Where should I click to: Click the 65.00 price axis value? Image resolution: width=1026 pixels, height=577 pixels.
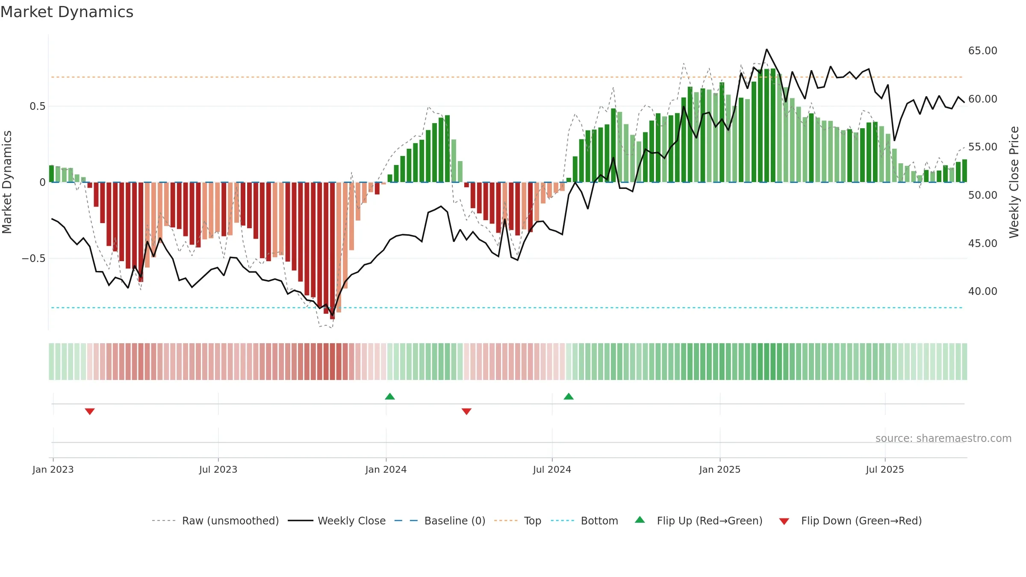pos(983,51)
